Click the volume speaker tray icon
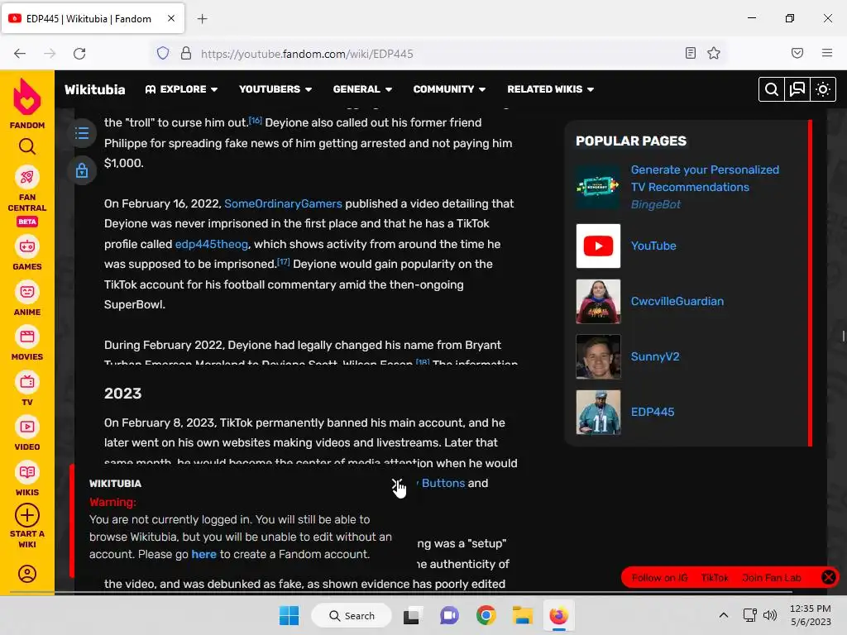Image resolution: width=847 pixels, height=635 pixels. pyautogui.click(x=770, y=615)
